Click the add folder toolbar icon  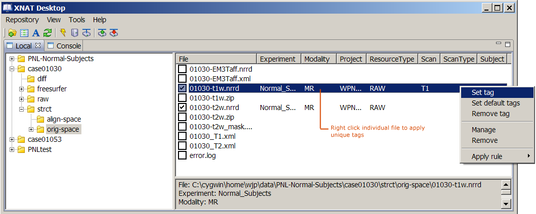click(12, 33)
